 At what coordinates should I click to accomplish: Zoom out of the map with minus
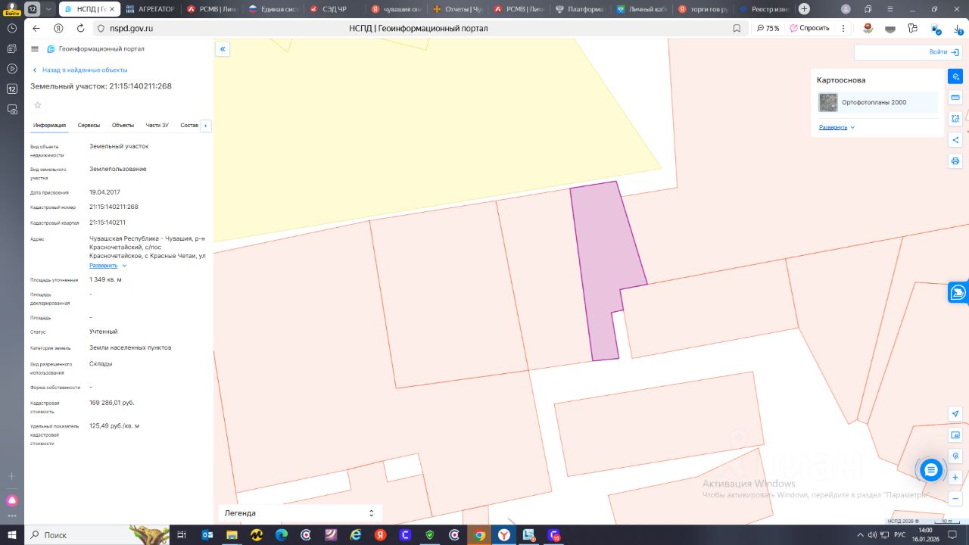pyautogui.click(x=955, y=499)
